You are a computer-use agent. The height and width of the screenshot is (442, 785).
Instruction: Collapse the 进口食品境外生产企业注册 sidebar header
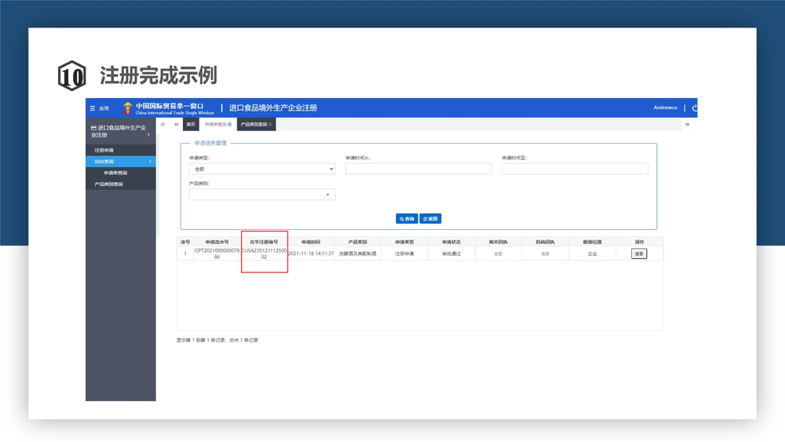coord(148,134)
